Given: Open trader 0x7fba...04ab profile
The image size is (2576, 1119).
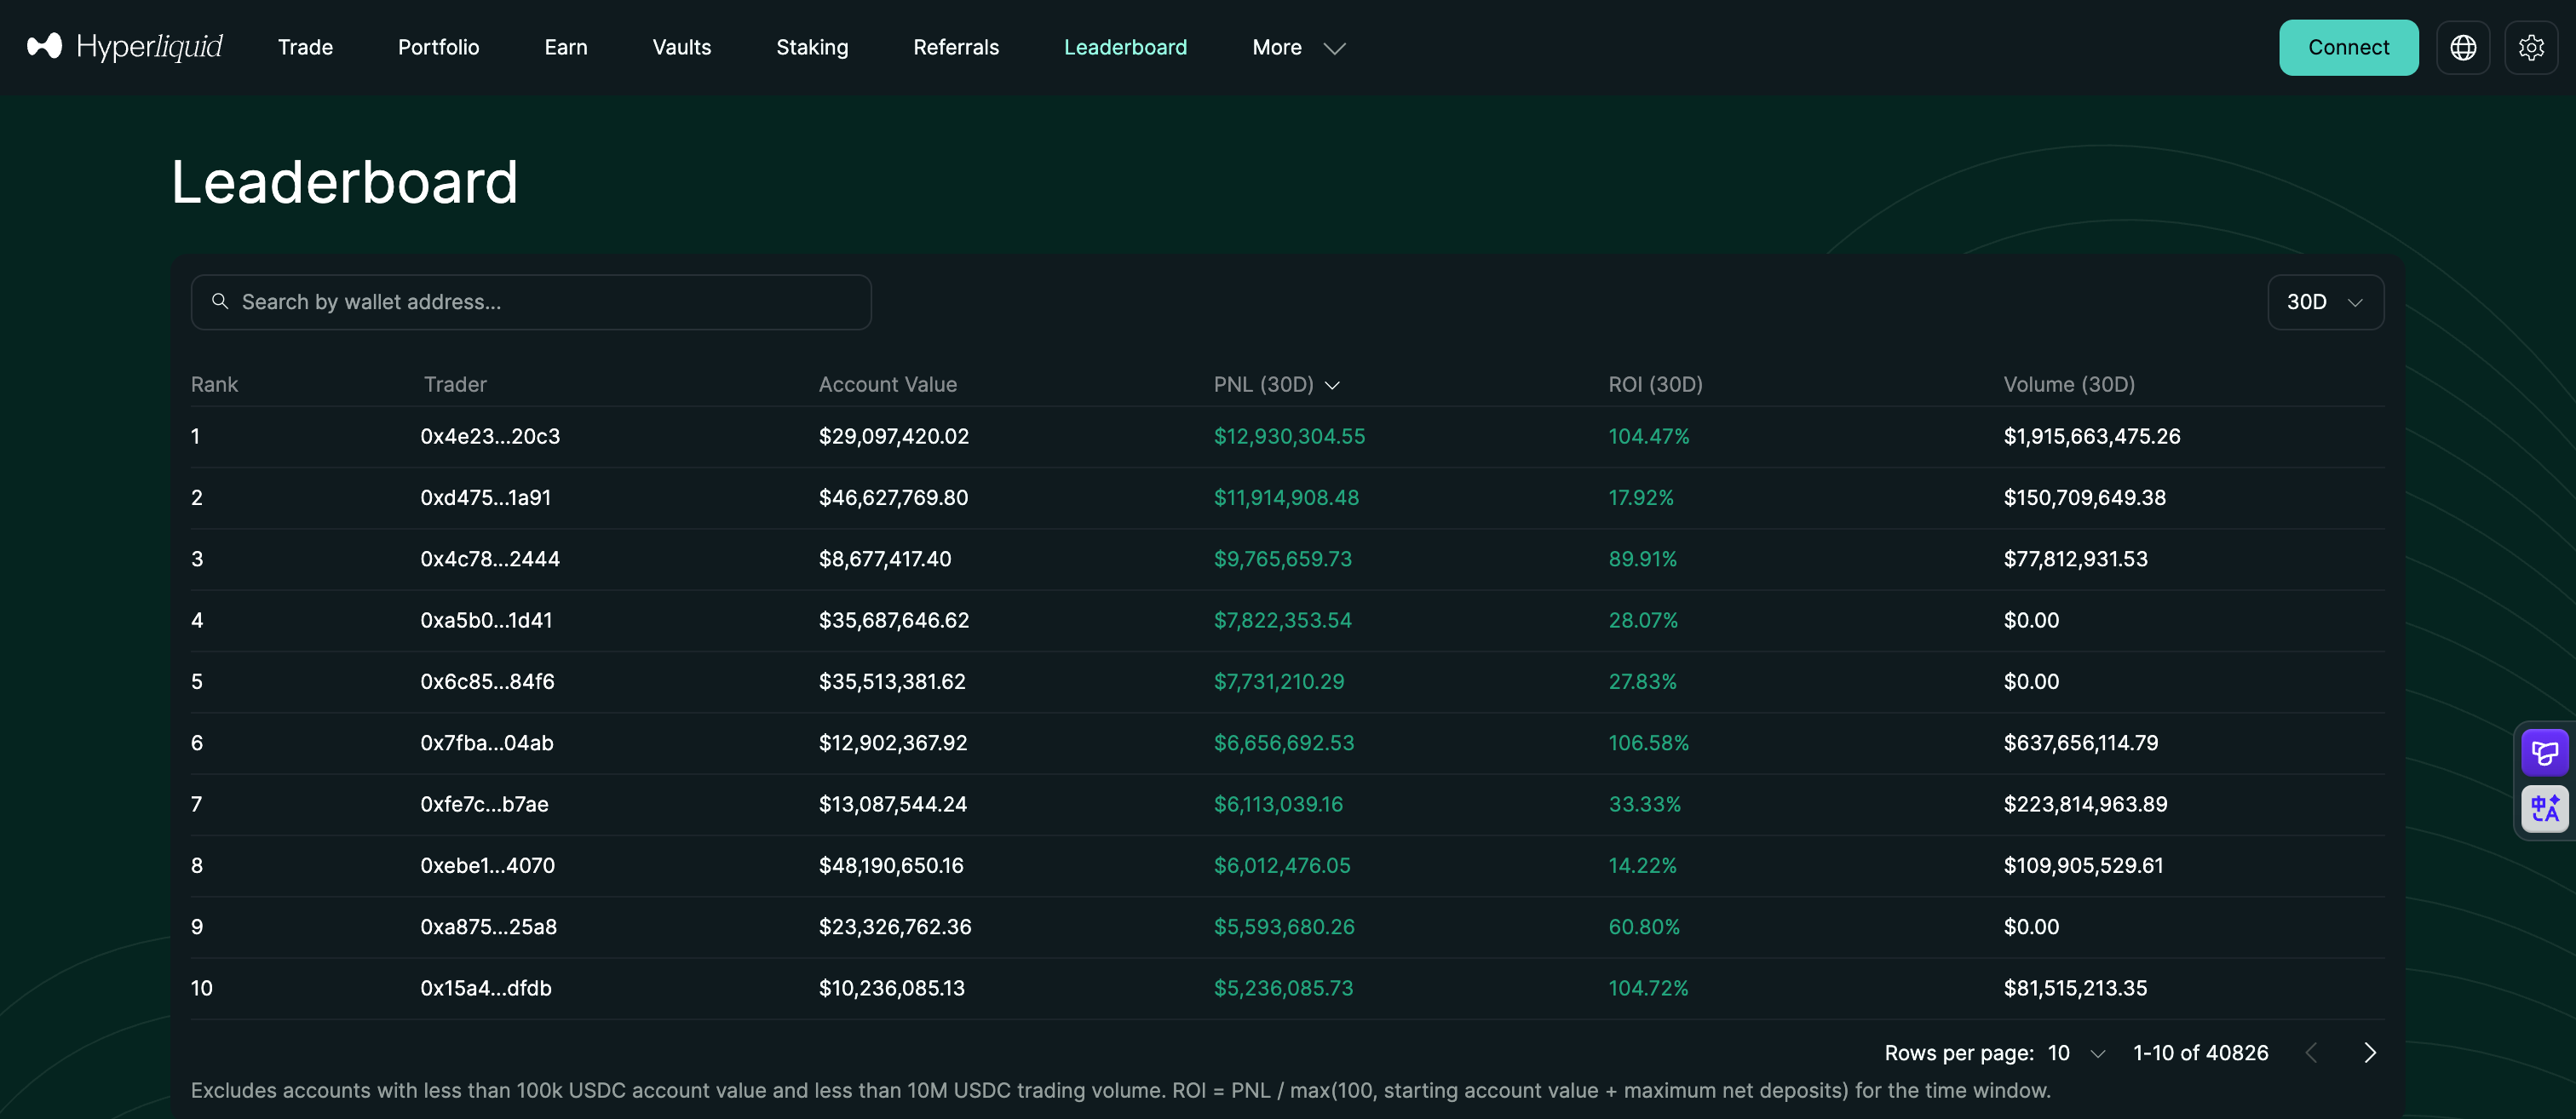Looking at the screenshot, I should (487, 743).
